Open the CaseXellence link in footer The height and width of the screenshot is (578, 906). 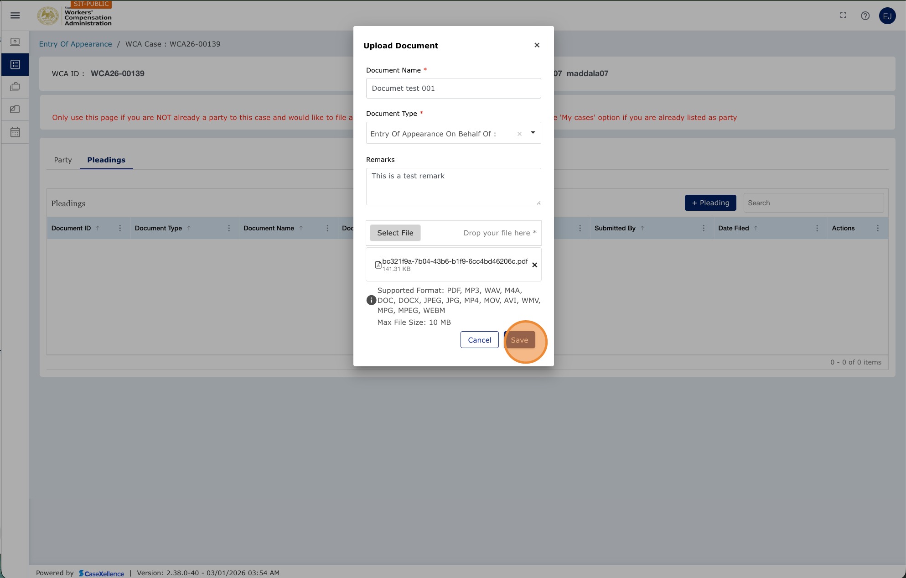coord(101,573)
